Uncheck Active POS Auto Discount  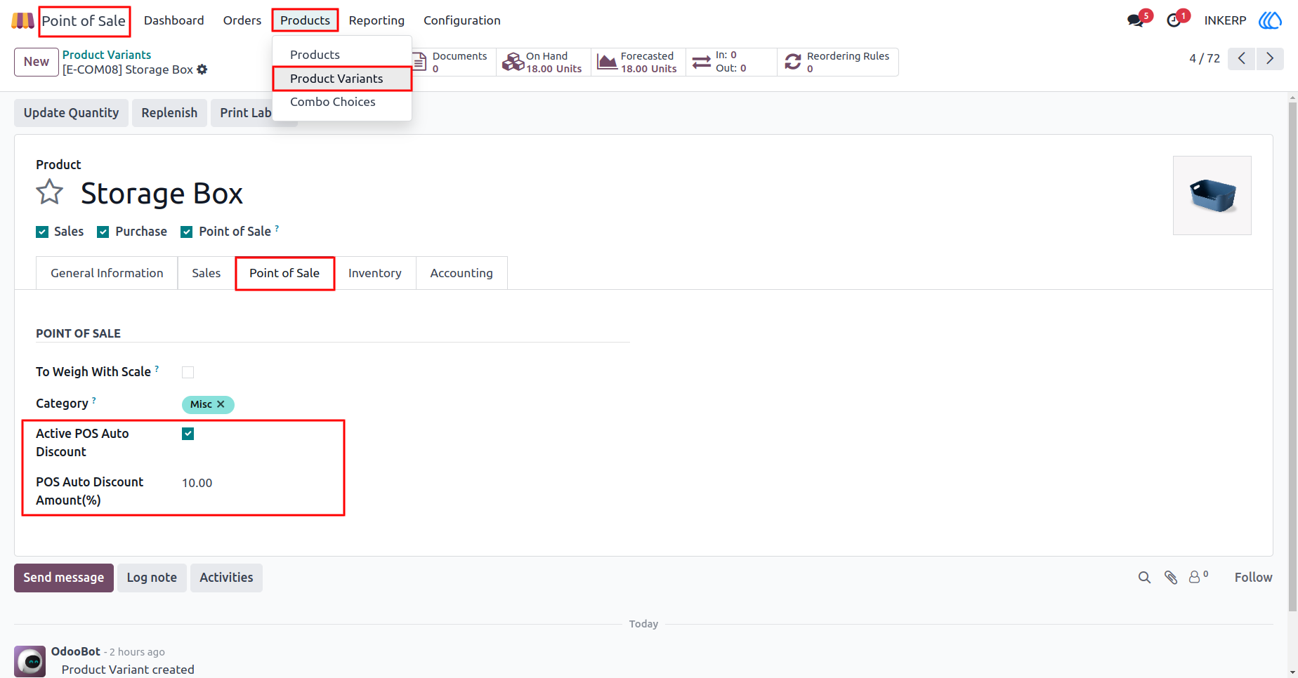188,434
